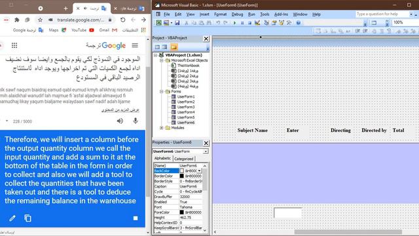Open the Toolbox toolbar icon
The width and height of the screenshot is (419, 236).
tap(289, 23)
